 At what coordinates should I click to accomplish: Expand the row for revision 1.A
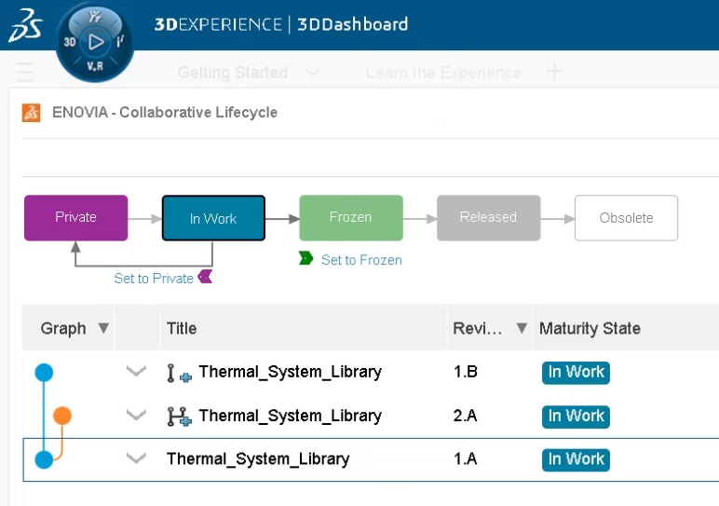[x=136, y=458]
